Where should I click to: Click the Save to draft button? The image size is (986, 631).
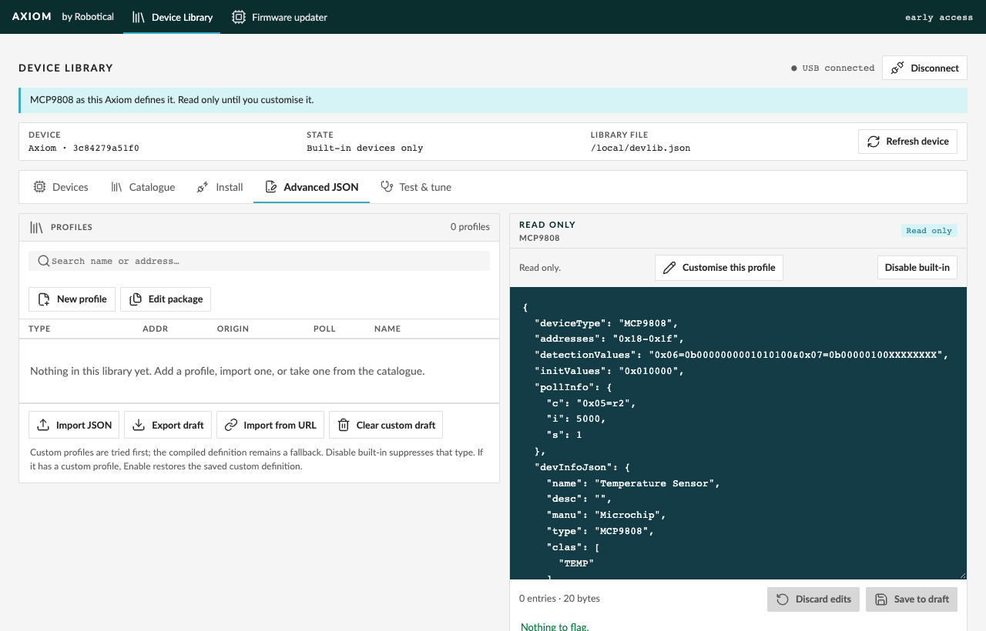coord(911,599)
